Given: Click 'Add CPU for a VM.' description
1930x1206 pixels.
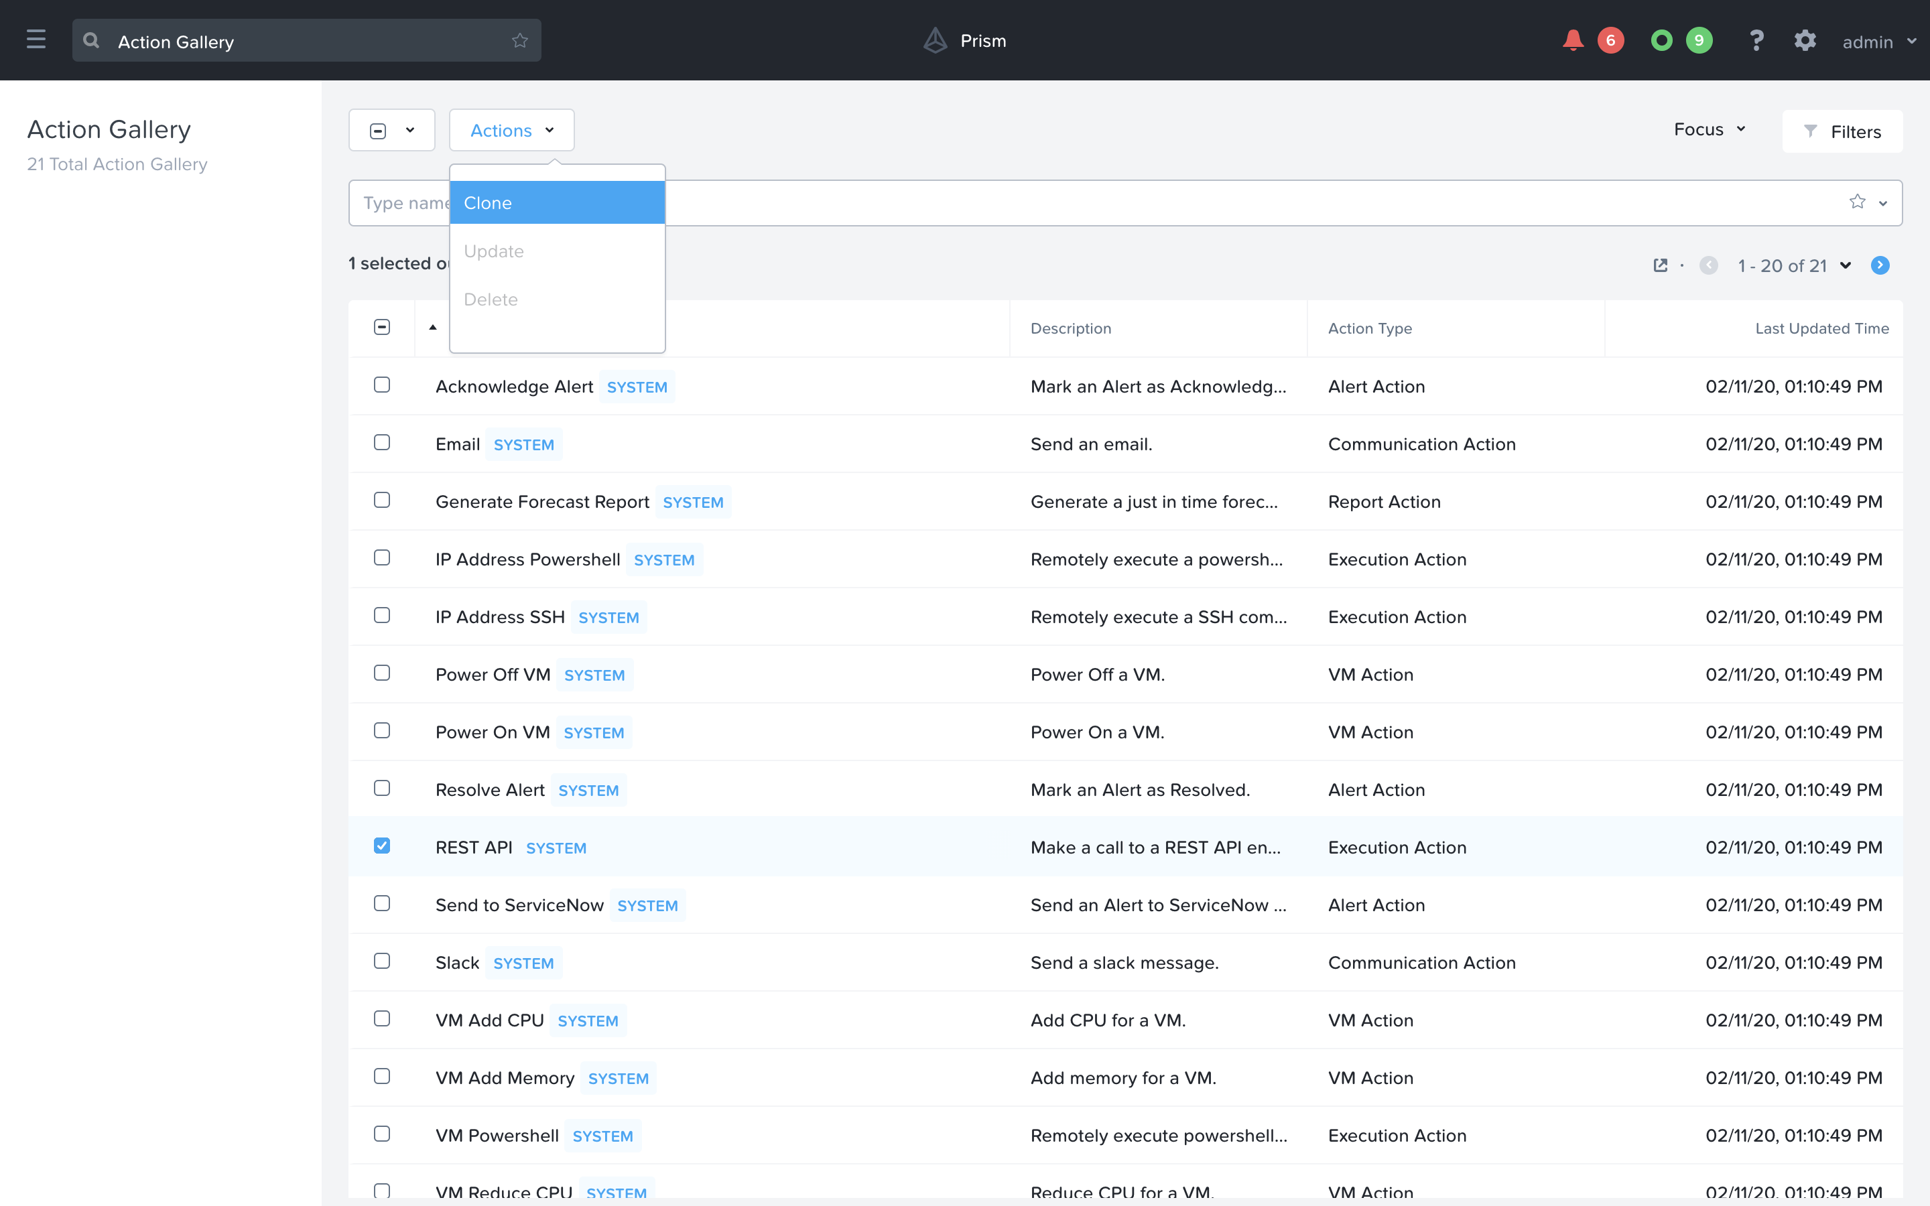Looking at the screenshot, I should (x=1108, y=1020).
